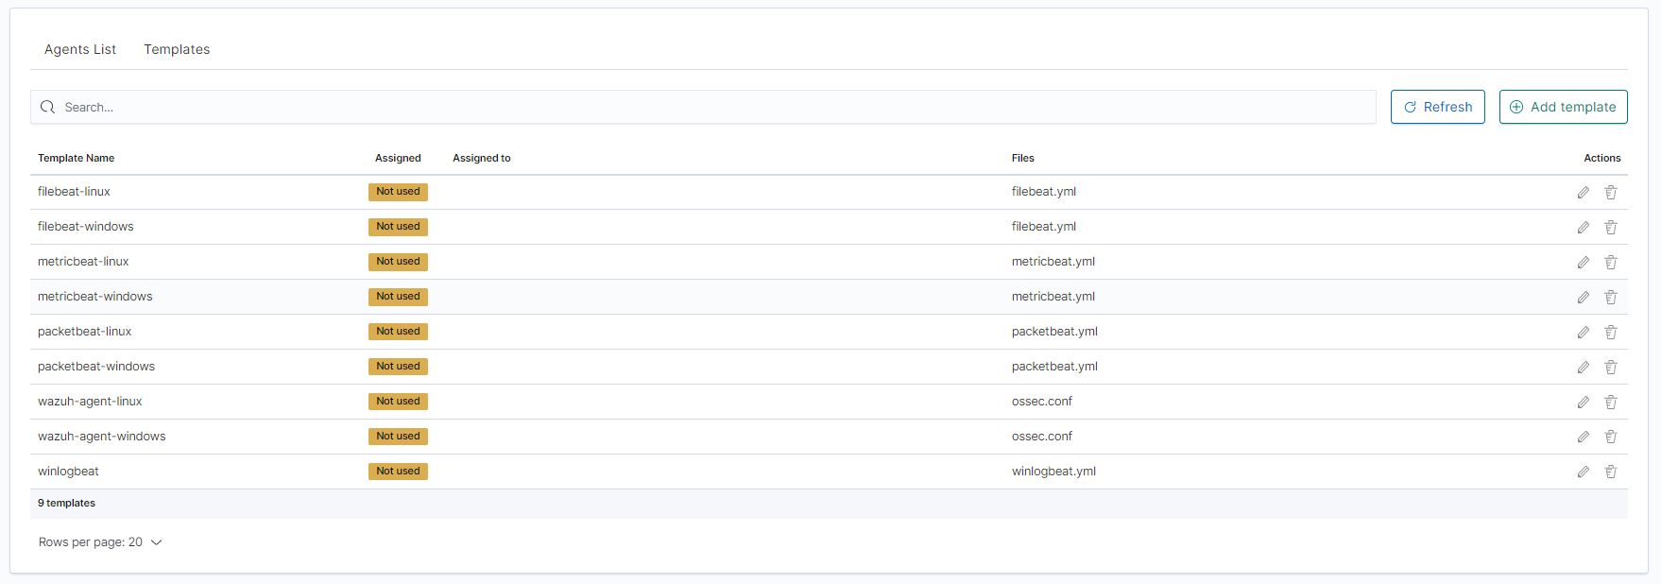Delete the winlogbeat template

(1611, 472)
